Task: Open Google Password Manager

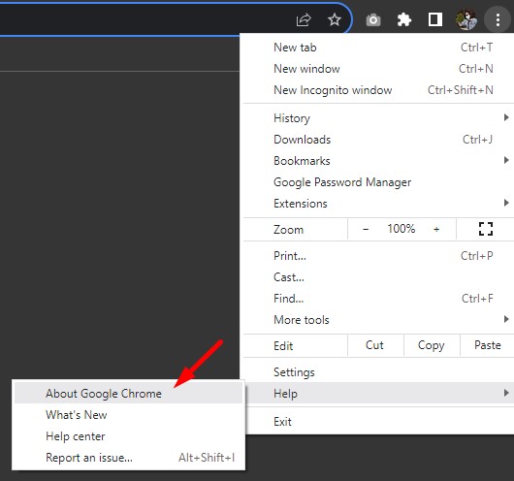Action: tap(378, 182)
